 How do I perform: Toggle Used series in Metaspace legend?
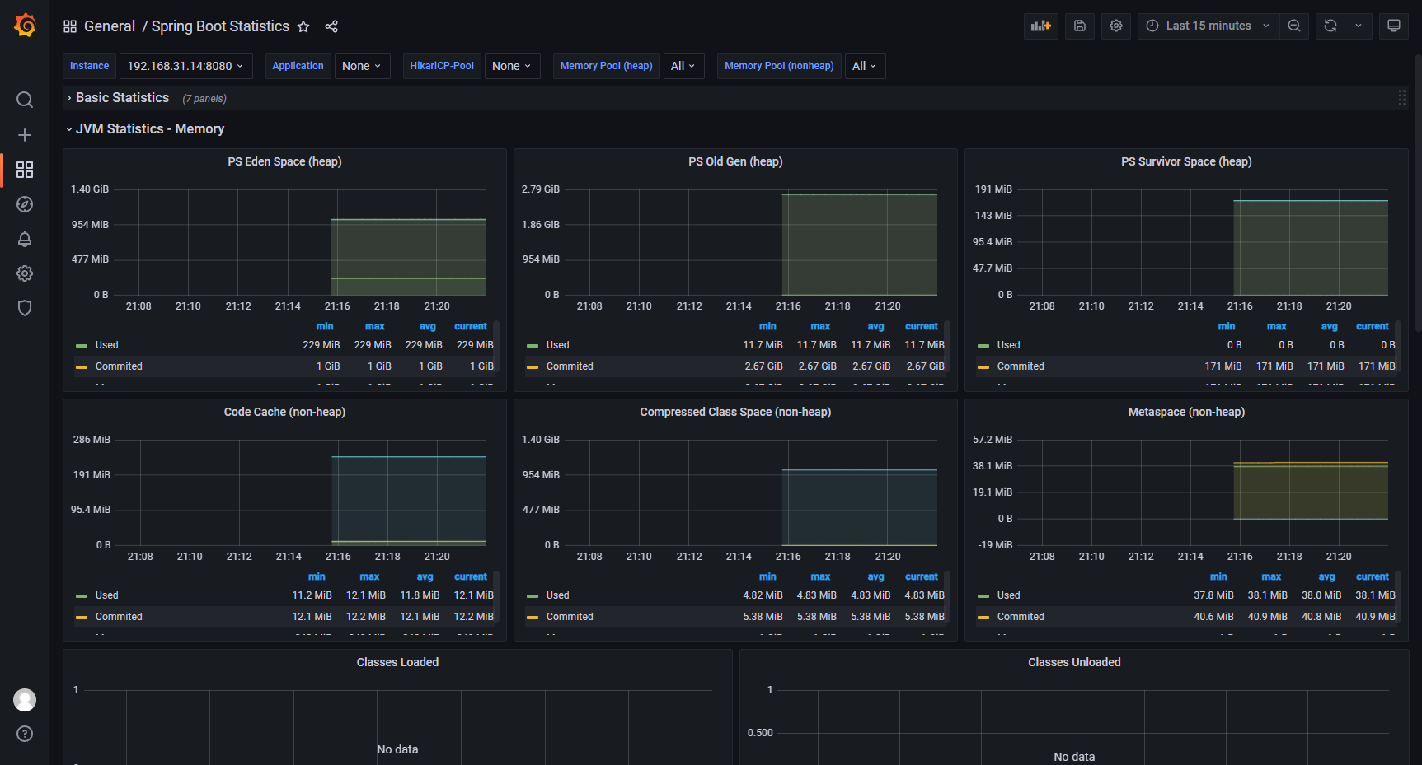pos(1008,595)
